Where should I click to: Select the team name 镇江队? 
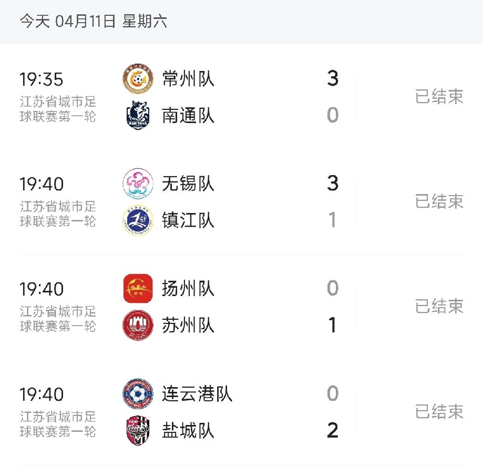click(x=188, y=221)
